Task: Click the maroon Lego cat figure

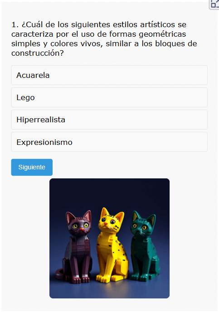Action: pos(77,247)
